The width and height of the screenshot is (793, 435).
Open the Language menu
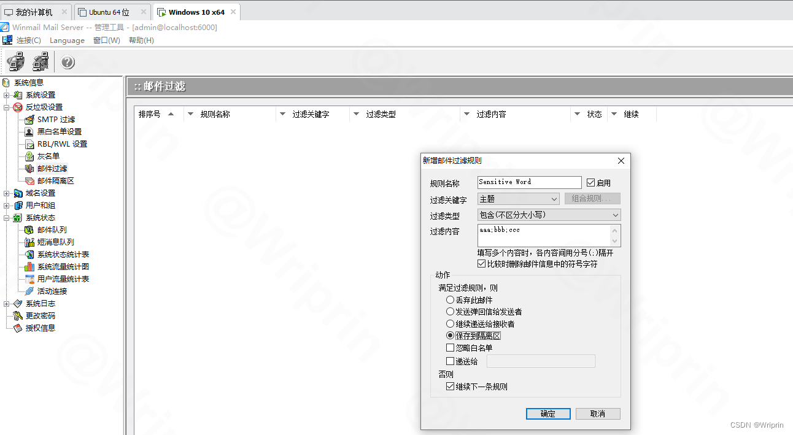point(67,40)
